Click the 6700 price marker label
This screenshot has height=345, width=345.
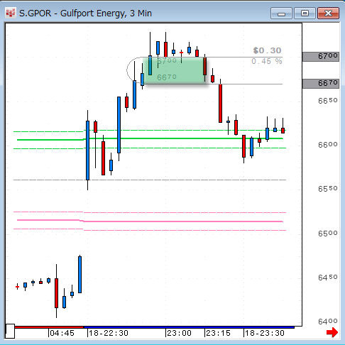click(x=321, y=57)
